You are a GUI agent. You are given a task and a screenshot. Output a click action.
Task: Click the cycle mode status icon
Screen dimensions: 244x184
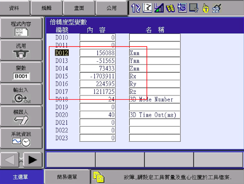pyautogui.click(x=183, y=8)
